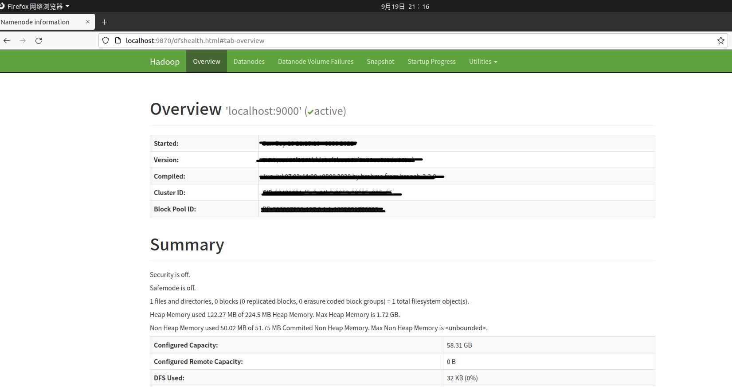The image size is (732, 387).
Task: Switch to the Overview tab
Action: coord(207,62)
